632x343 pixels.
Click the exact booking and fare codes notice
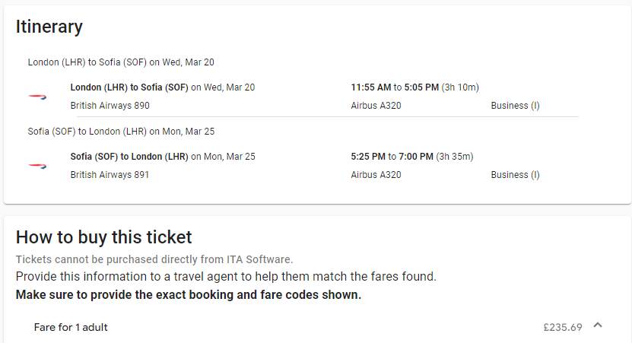[x=188, y=295]
